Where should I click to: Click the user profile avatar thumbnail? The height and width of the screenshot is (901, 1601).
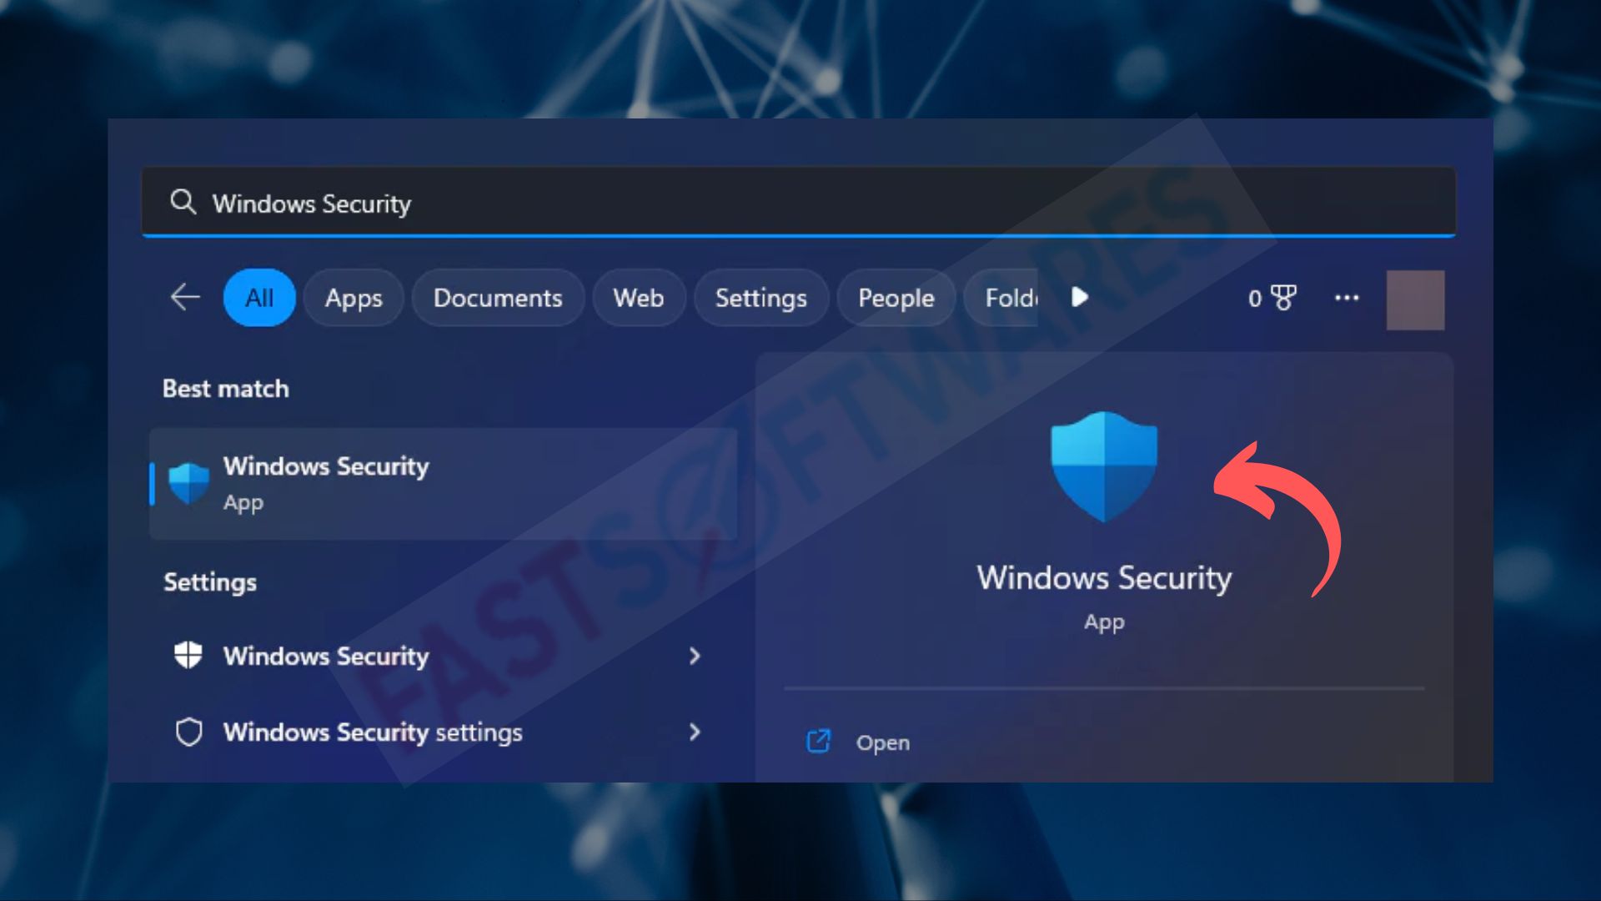[x=1415, y=299]
